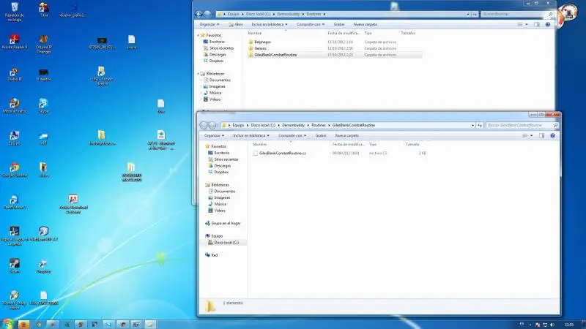Click the Windows Start button
Image resolution: width=586 pixels, height=329 pixels.
8,322
